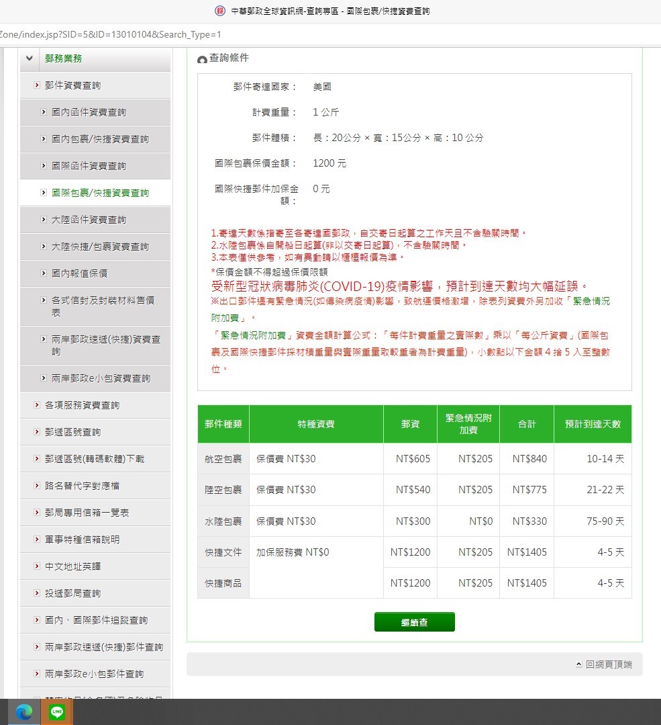Click the browser address bar URL
Viewport: 661px width, 725px height.
[111, 34]
